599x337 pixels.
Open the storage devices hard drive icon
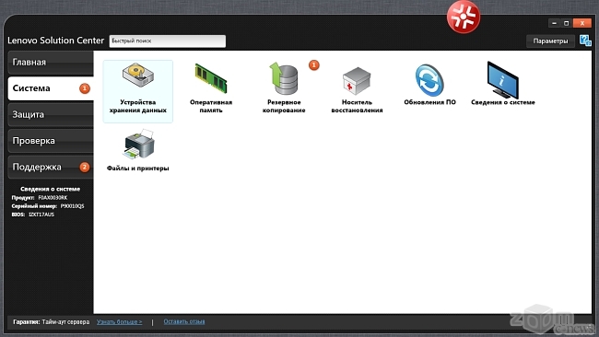click(138, 76)
